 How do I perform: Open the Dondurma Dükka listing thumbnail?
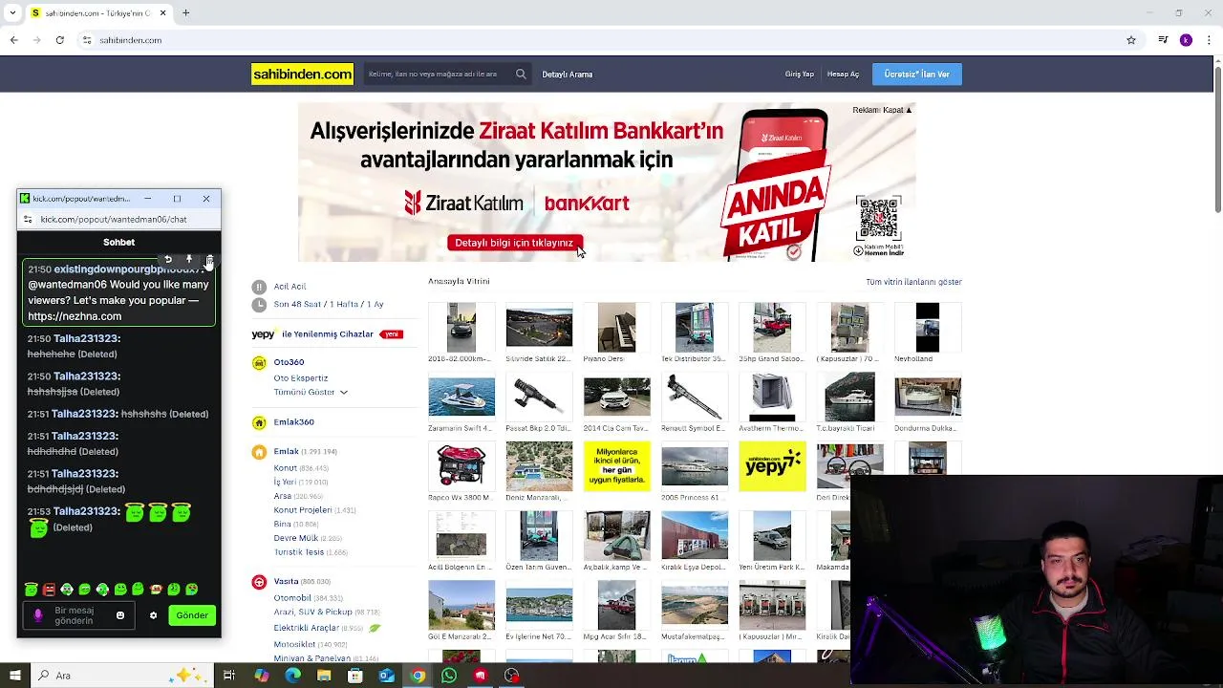pyautogui.click(x=928, y=397)
